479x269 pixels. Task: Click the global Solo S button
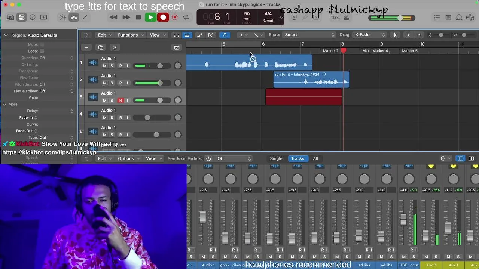pos(115,47)
